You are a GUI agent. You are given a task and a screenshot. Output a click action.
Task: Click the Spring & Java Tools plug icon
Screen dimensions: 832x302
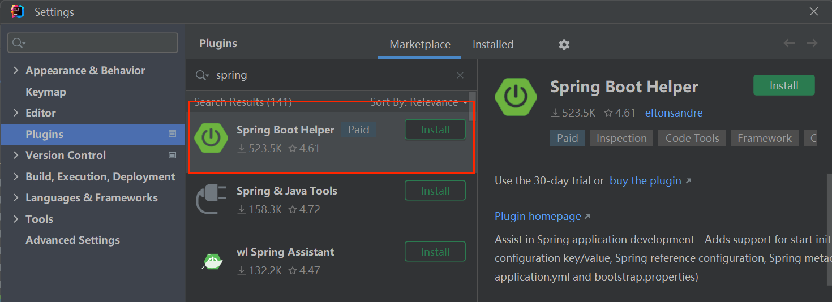tap(211, 199)
